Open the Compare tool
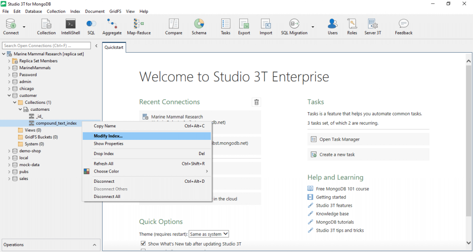The image size is (473, 252). click(174, 26)
